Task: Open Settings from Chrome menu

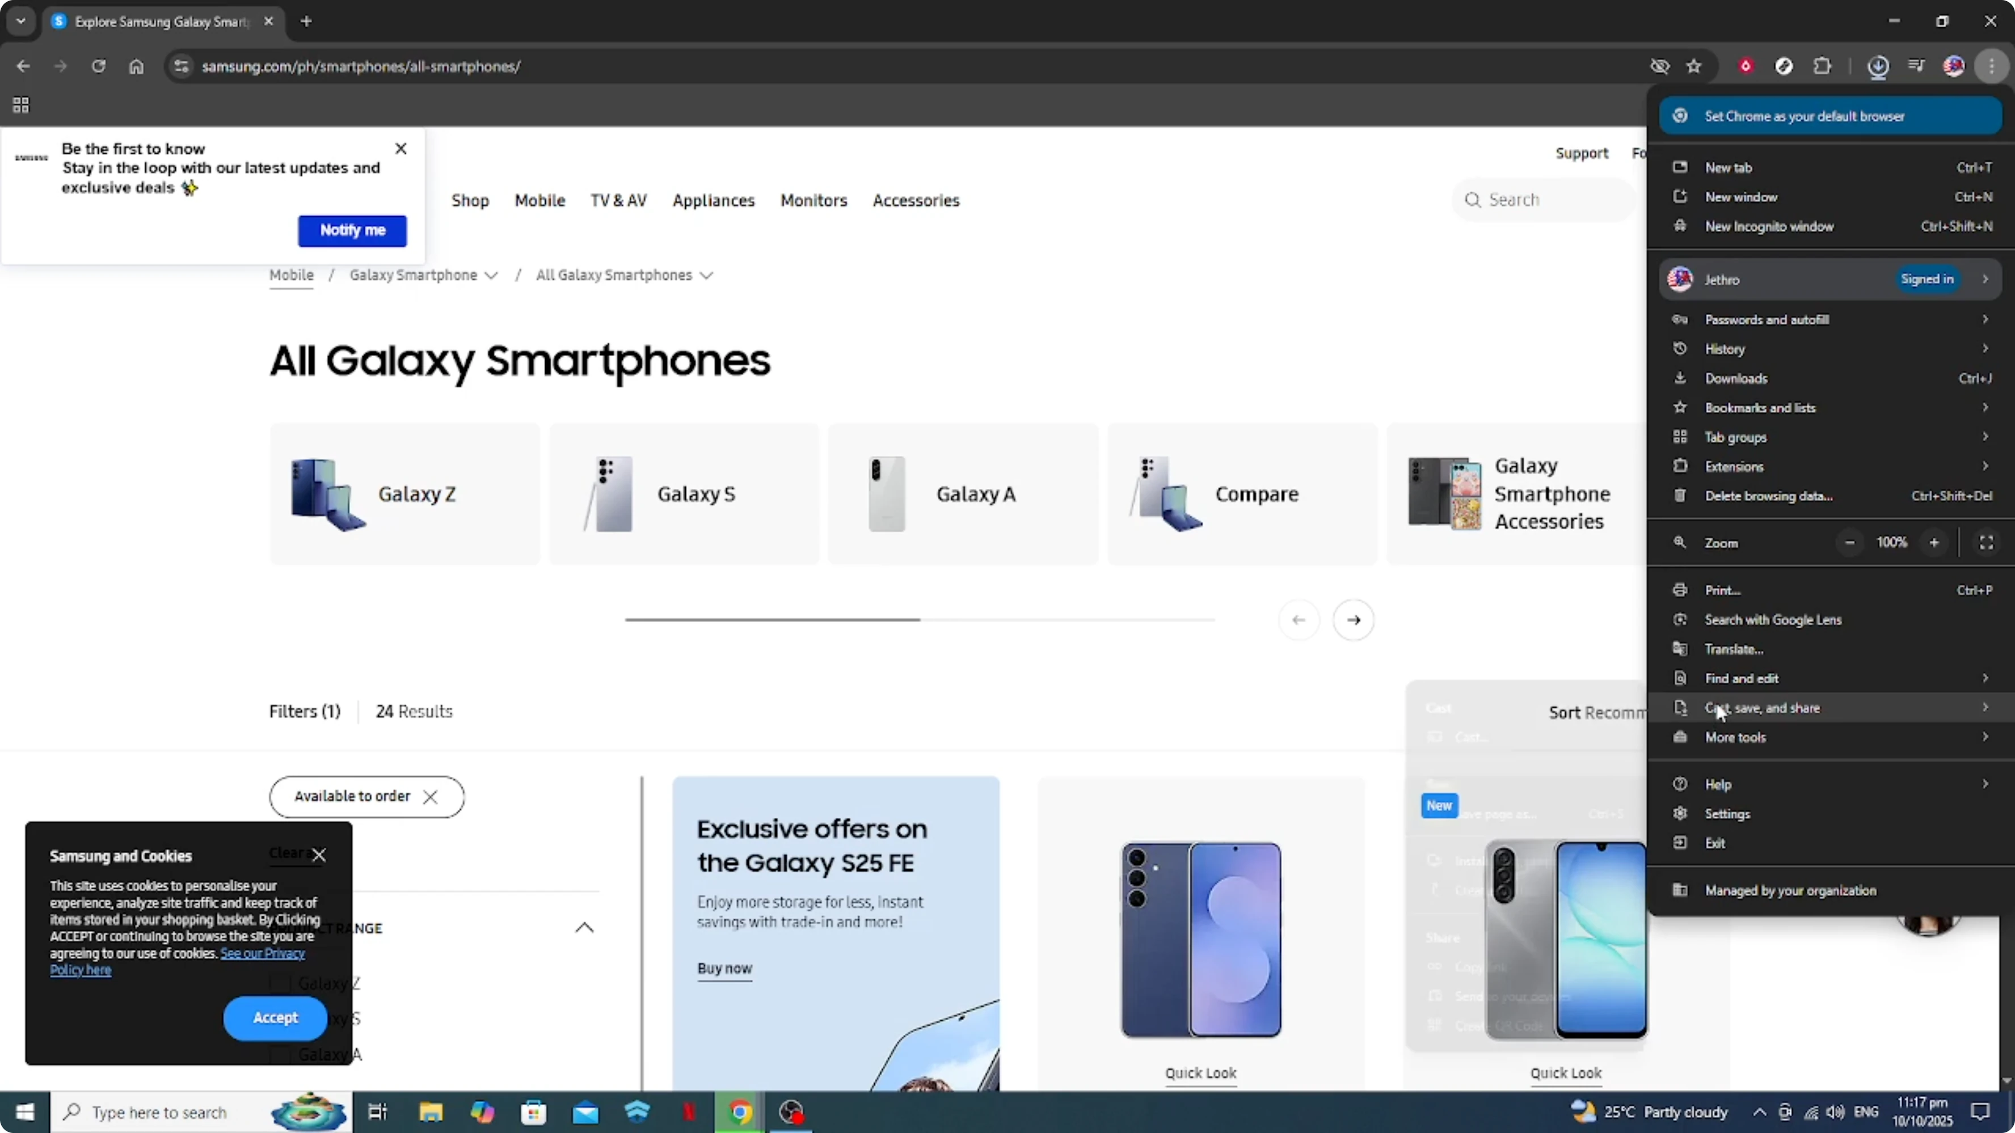Action: tap(1831, 814)
